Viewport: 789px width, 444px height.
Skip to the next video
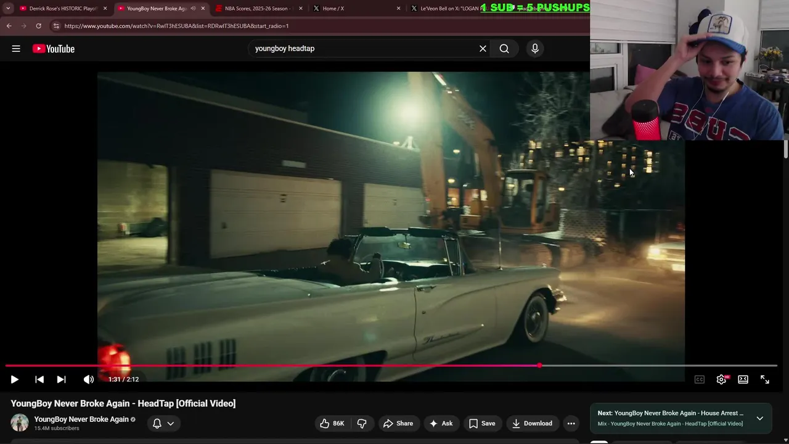click(x=61, y=379)
